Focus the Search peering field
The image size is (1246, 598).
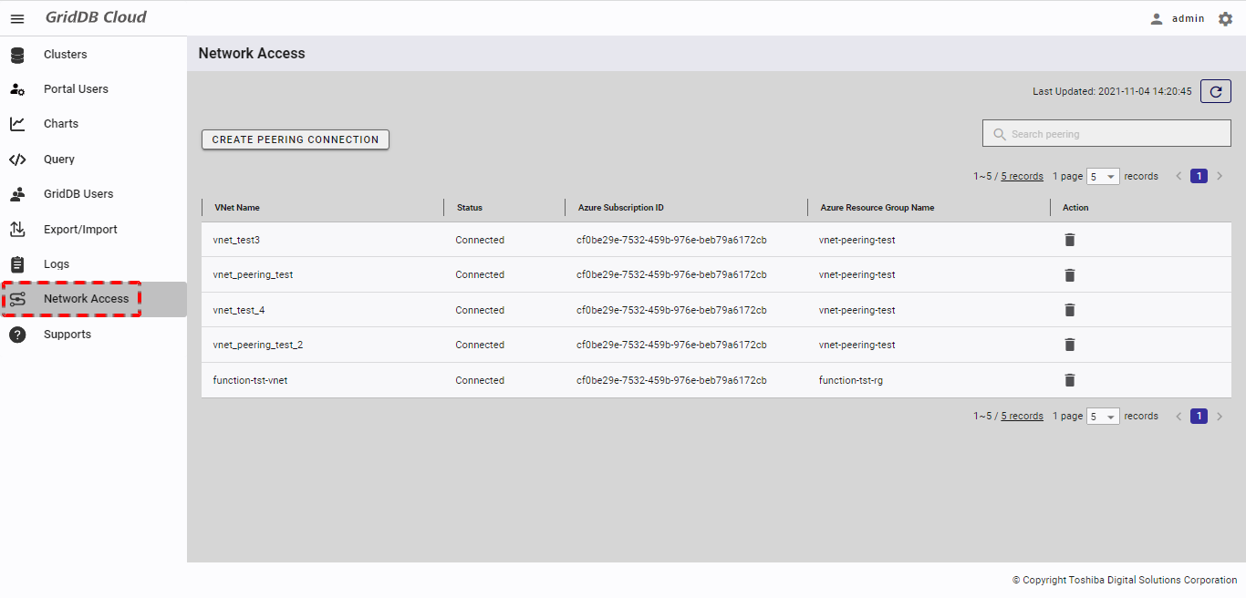coord(1106,134)
